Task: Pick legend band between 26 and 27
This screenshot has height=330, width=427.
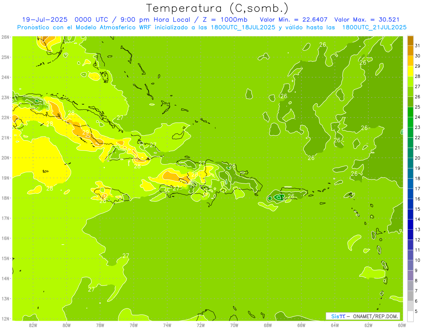Action: point(410,92)
